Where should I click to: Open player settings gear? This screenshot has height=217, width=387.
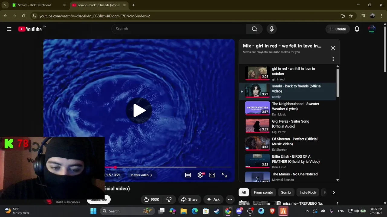[x=200, y=175]
